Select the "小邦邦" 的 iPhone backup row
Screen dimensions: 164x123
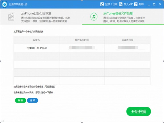coord(82,48)
